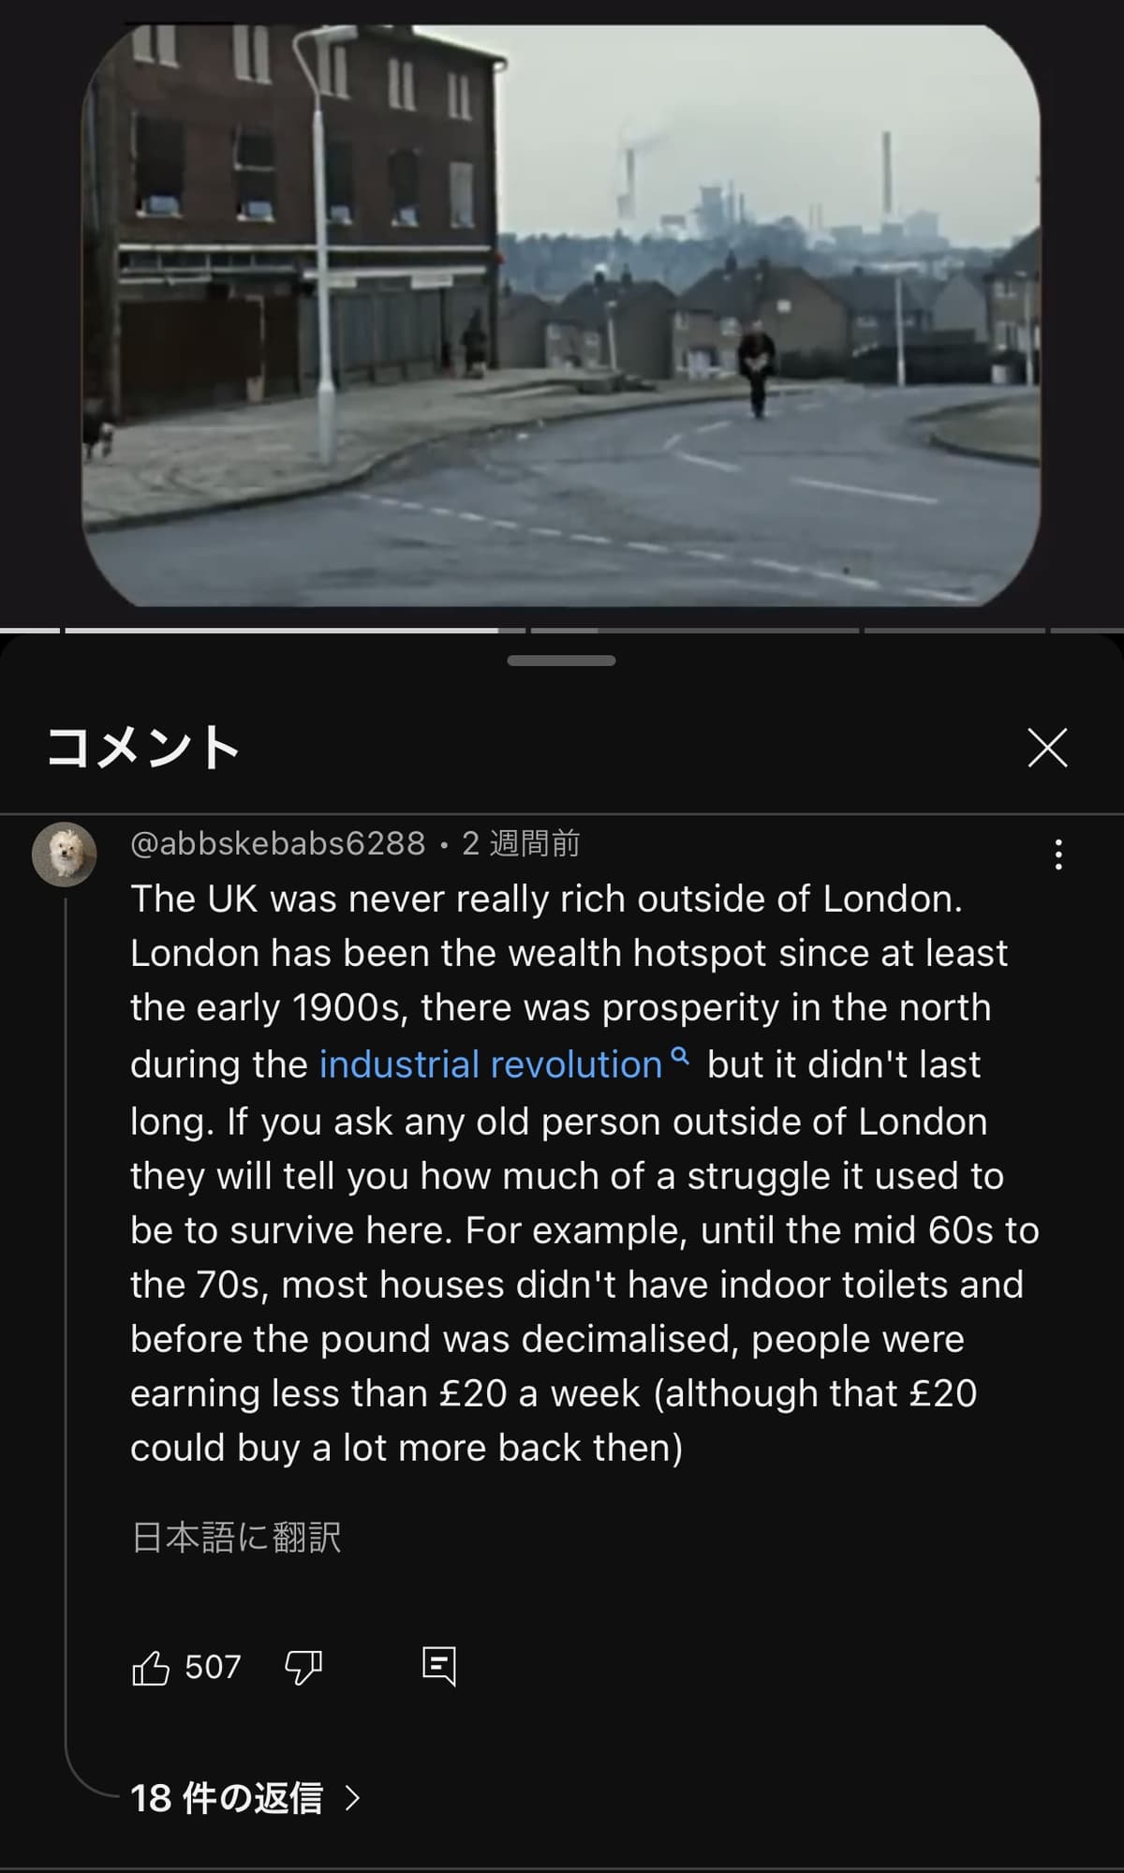This screenshot has height=1873, width=1124.
Task: Select the コメント panel heading
Action: coord(142,748)
